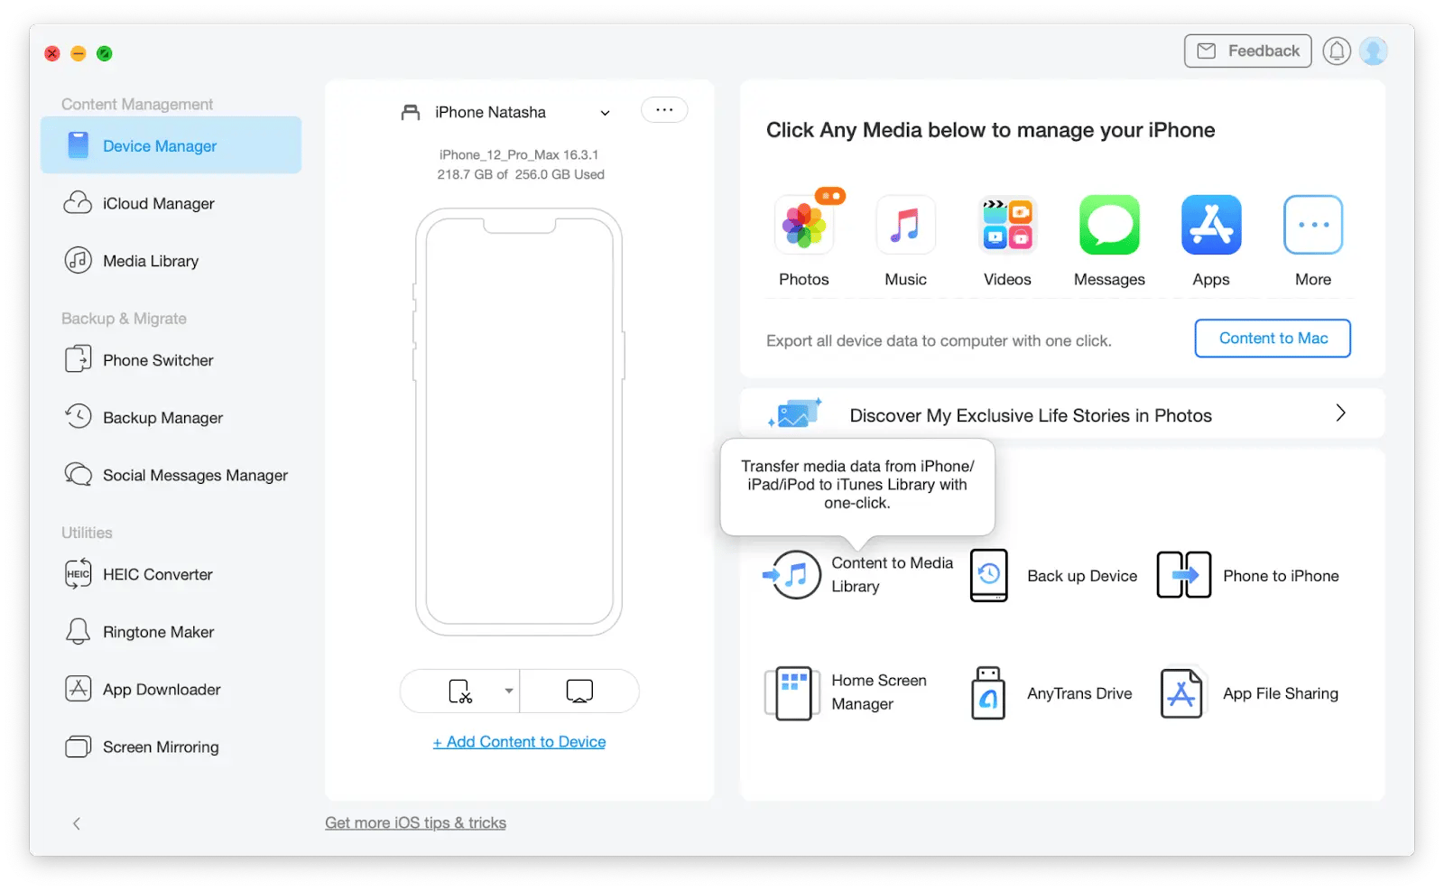Click the Phone to iPhone icon
Viewport: 1444px width, 891px height.
(x=1184, y=575)
